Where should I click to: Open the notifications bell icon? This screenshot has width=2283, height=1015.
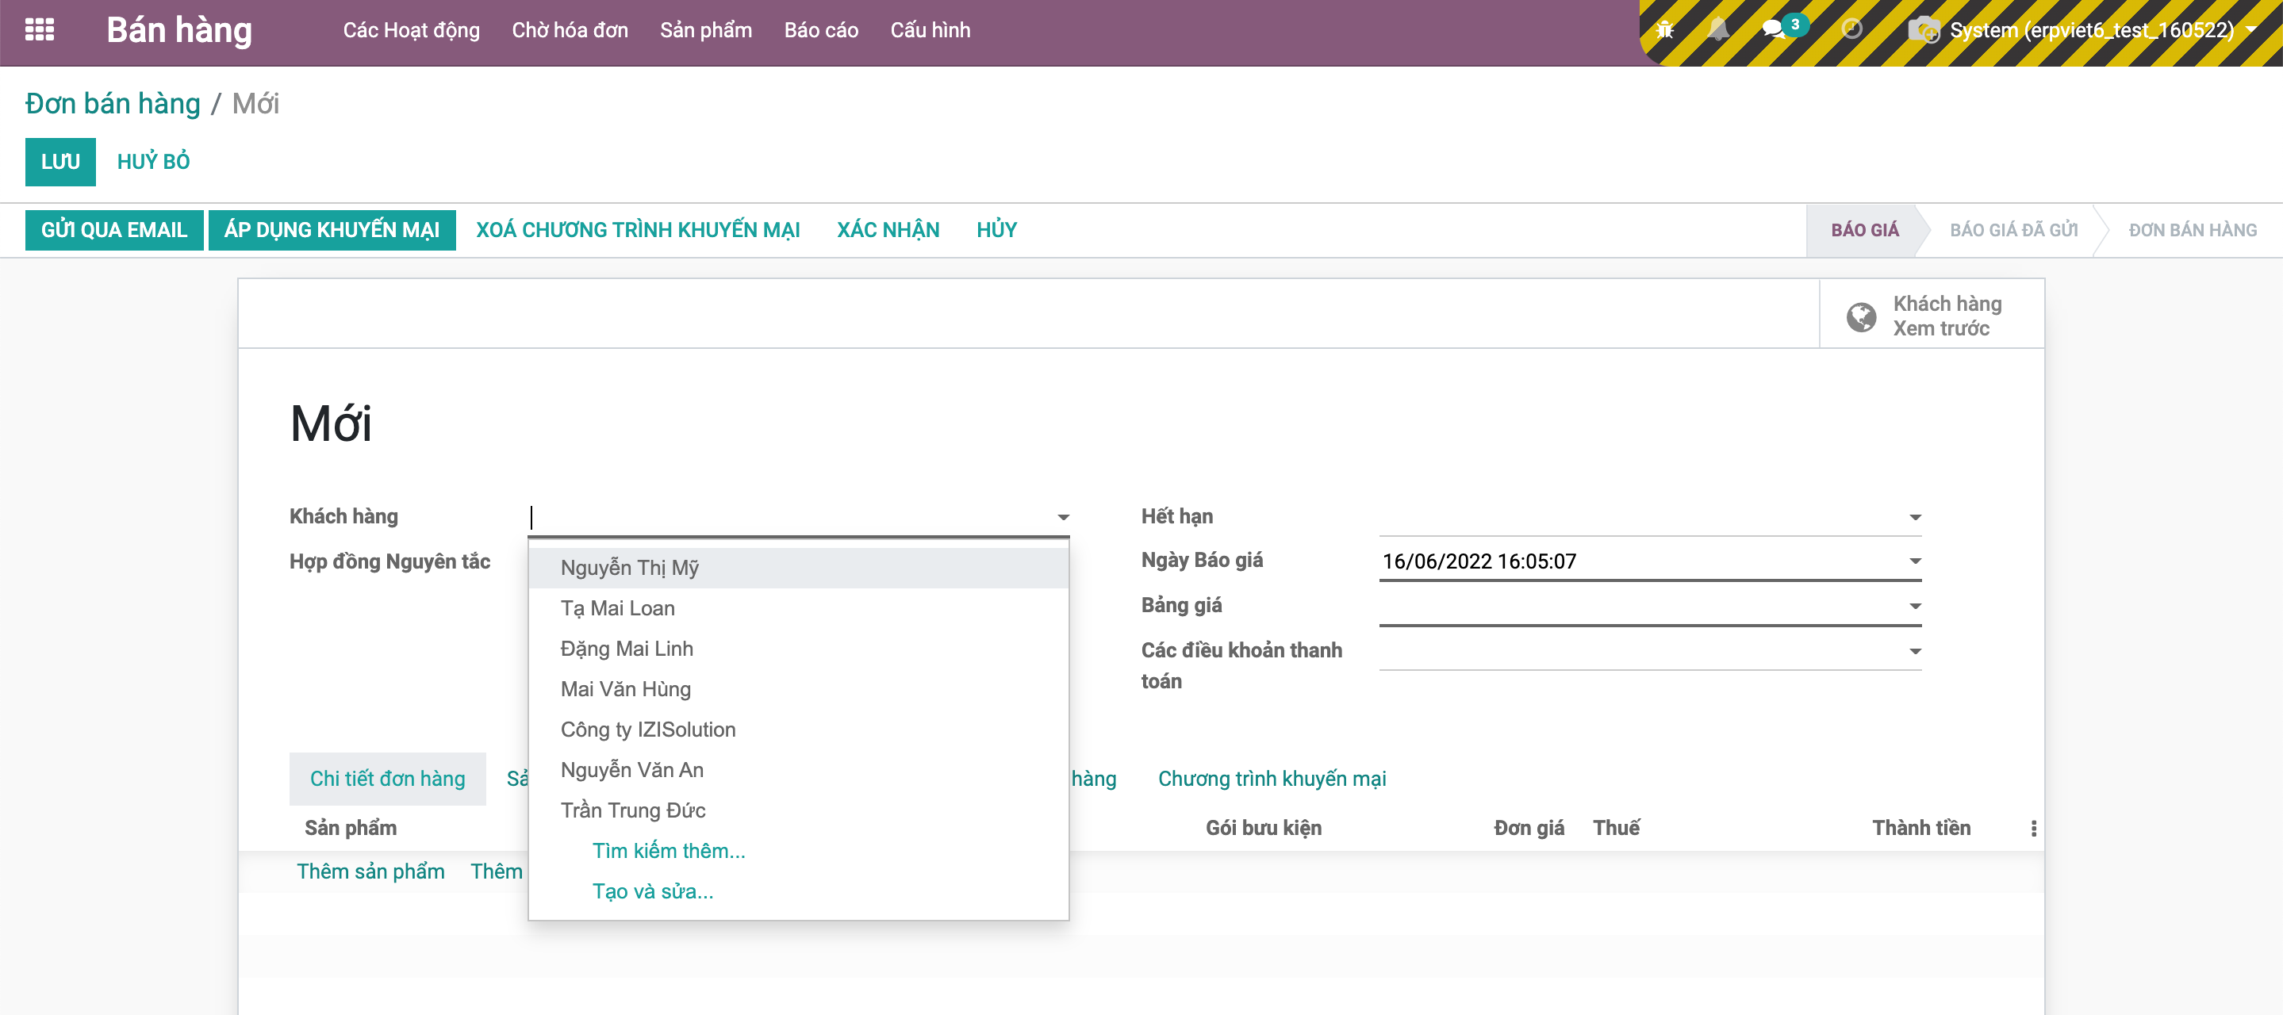tap(1717, 30)
